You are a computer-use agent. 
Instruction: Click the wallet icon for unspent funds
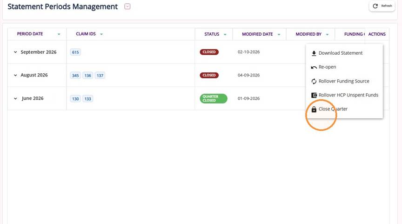(314, 95)
